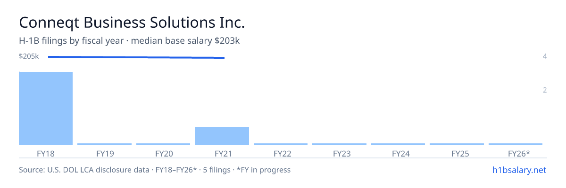Click the FY22 bar stub
This screenshot has height=188, width=566.
pyautogui.click(x=281, y=144)
